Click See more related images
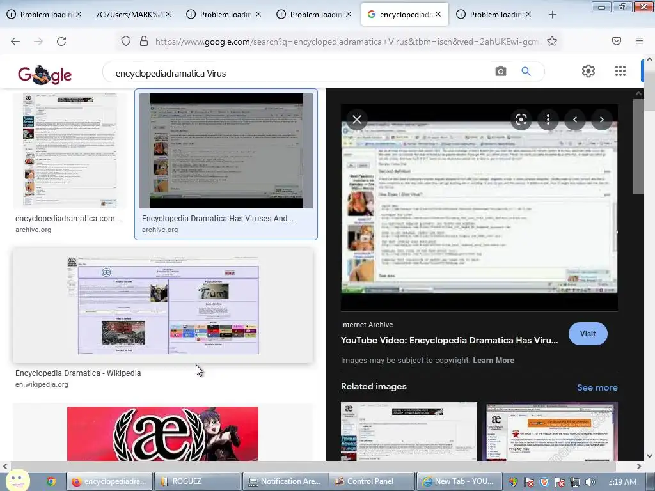The image size is (655, 491). pos(597,387)
